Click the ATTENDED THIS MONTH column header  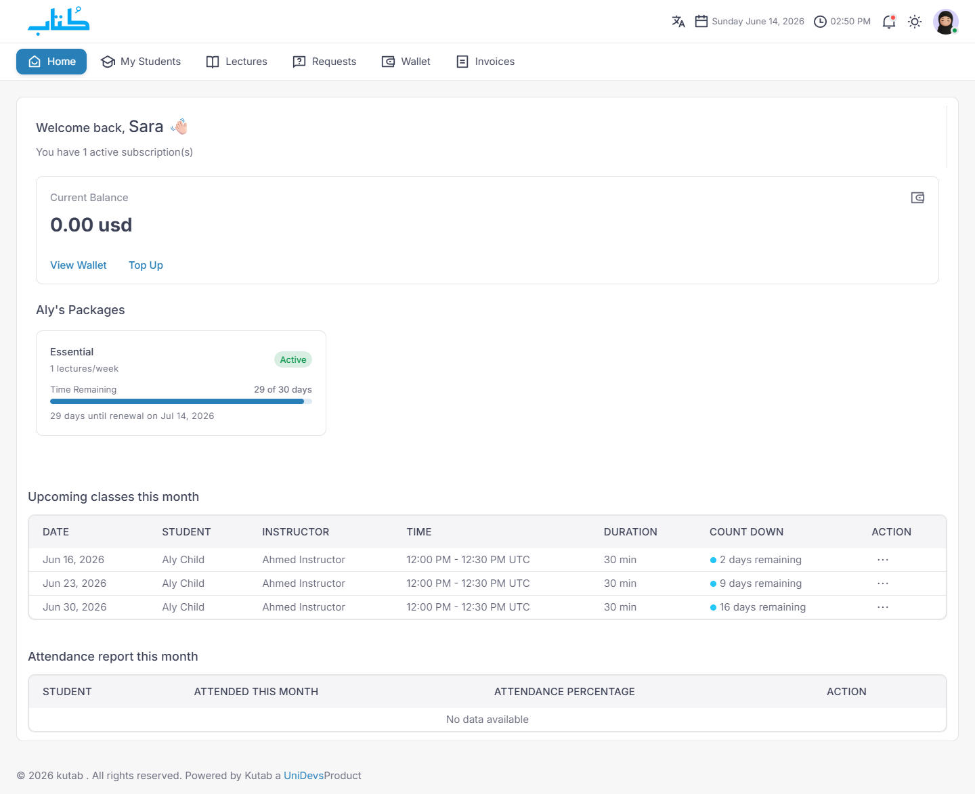coord(256,692)
